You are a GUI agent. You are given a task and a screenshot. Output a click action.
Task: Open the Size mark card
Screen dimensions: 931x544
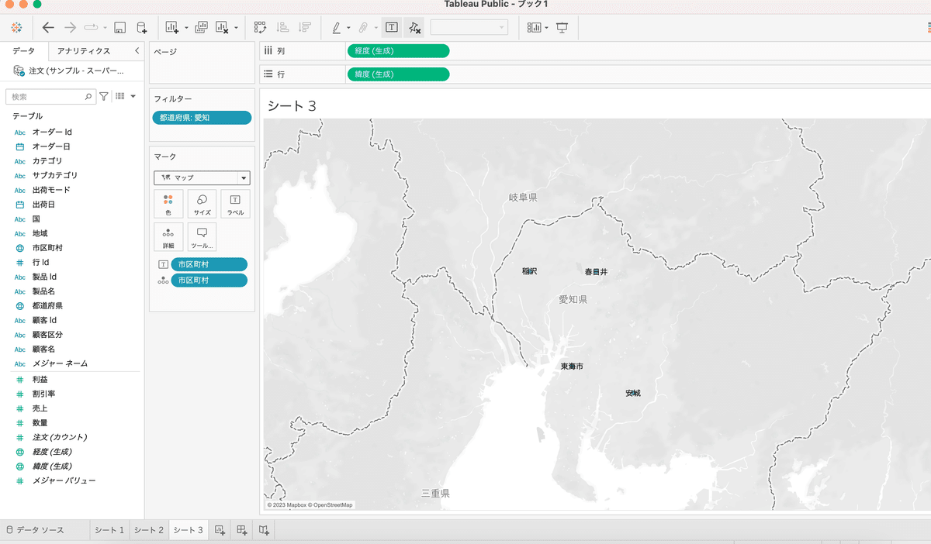(202, 205)
